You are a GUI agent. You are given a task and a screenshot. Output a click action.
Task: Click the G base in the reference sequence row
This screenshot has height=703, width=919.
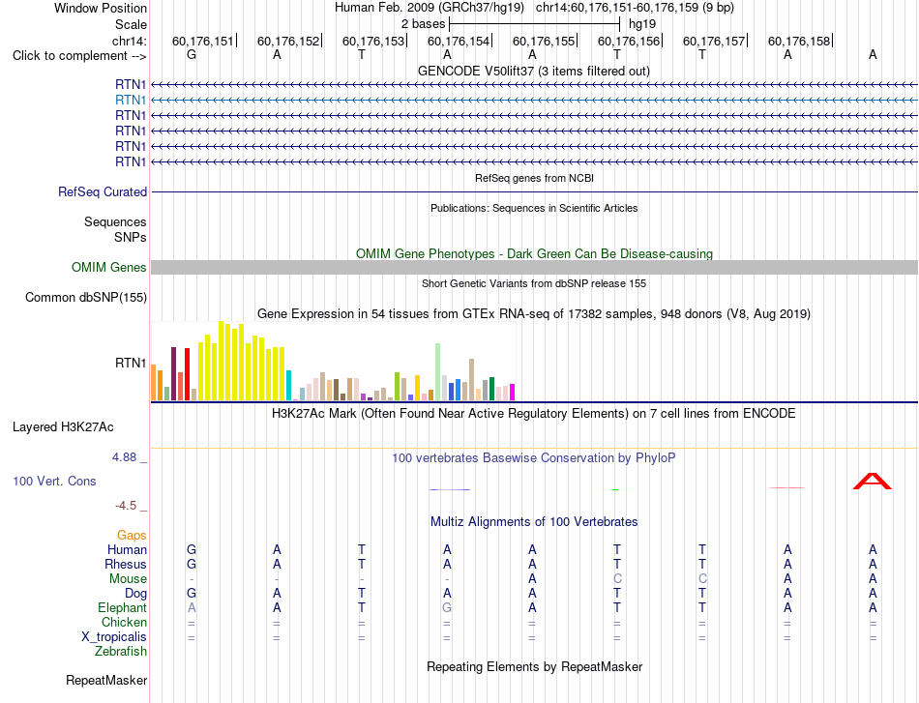point(192,54)
